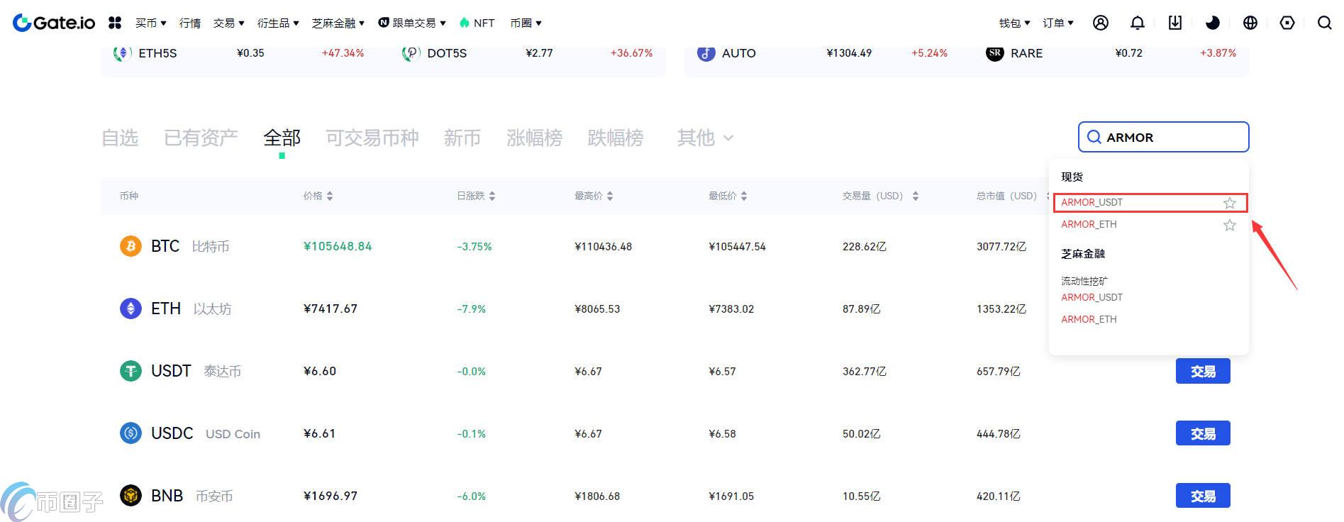Click the BNB coin icon
The width and height of the screenshot is (1344, 522).
[130, 496]
